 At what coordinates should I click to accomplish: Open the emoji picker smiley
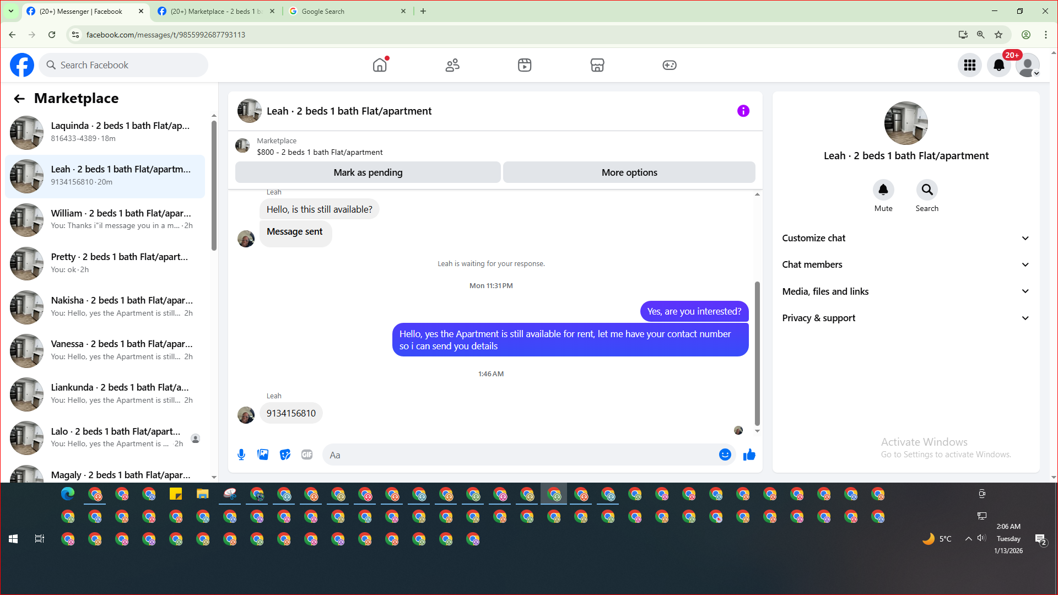[725, 455]
